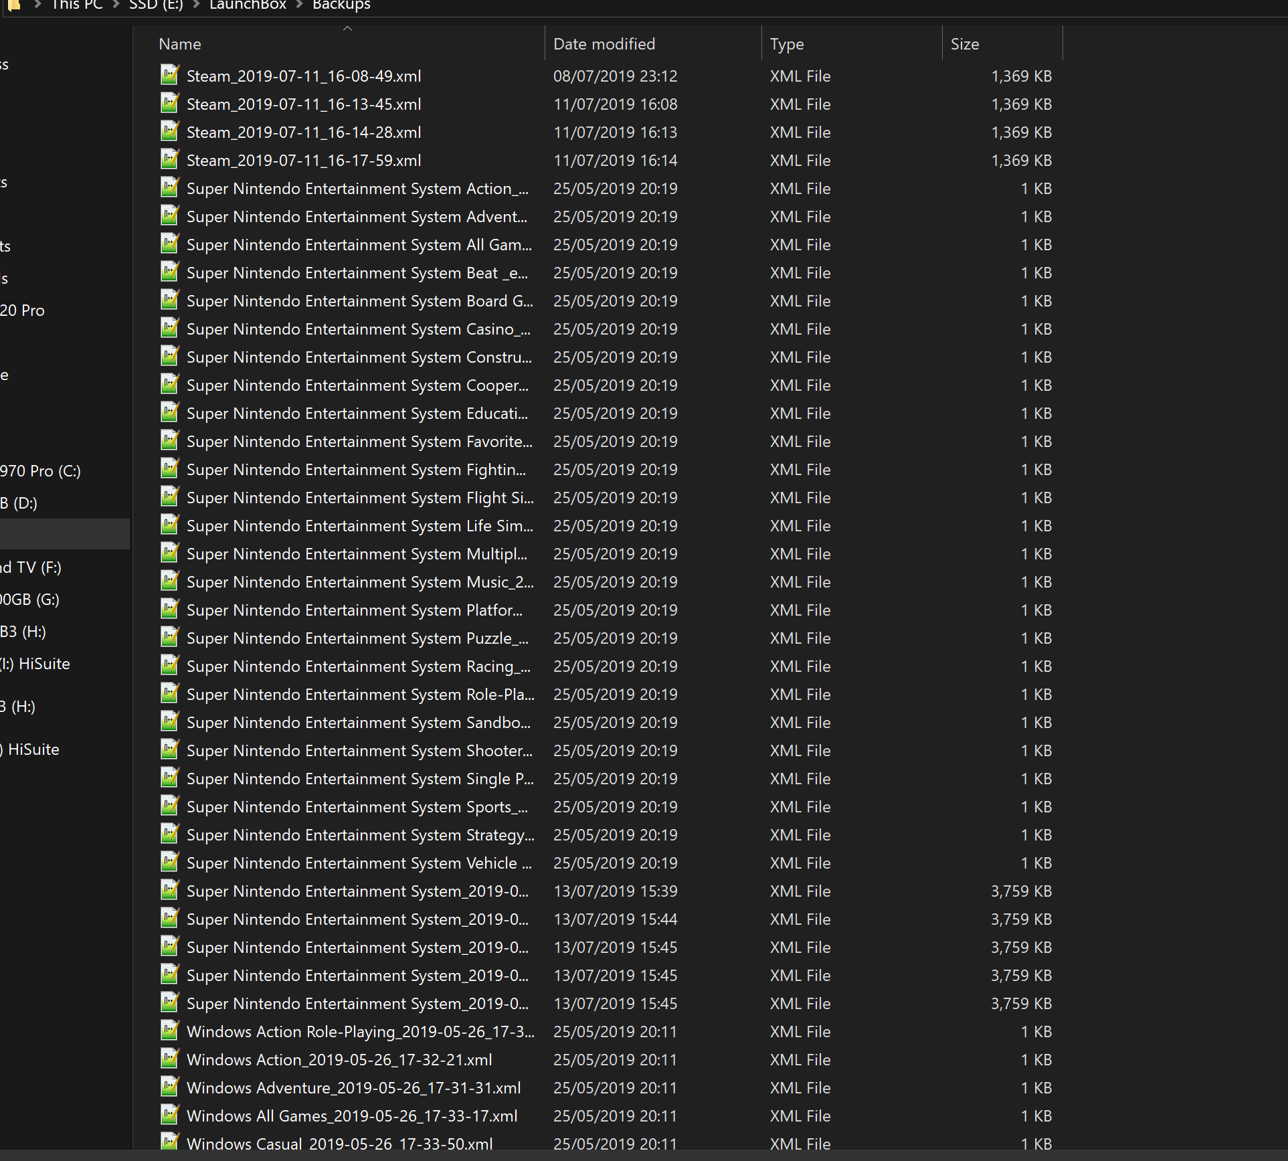Click the Steam_2019-07-11_16-13-45.xml file icon
The width and height of the screenshot is (1288, 1161).
click(170, 103)
